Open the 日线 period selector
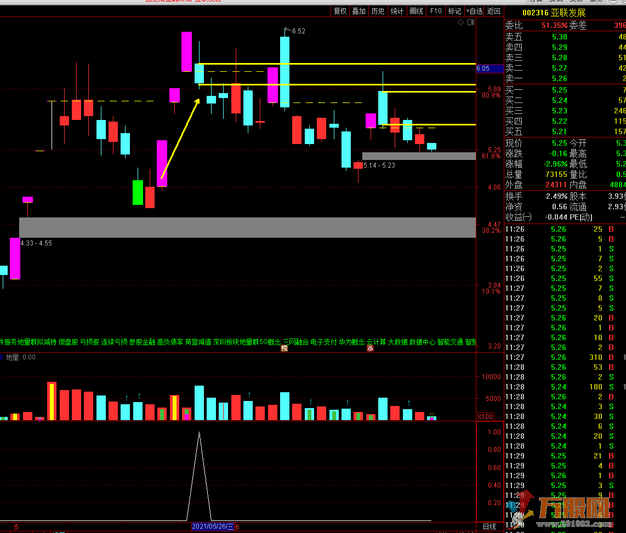626x533 pixels. (490, 526)
